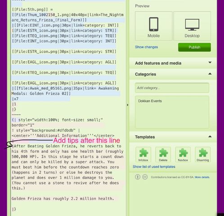Click the 'Golden Frieza has roughly 2.2 million health' line

[63, 198]
